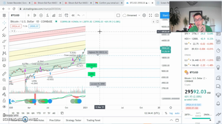Open chart settings gear
This screenshot has width=222, height=124.
pyautogui.click(x=144, y=15)
